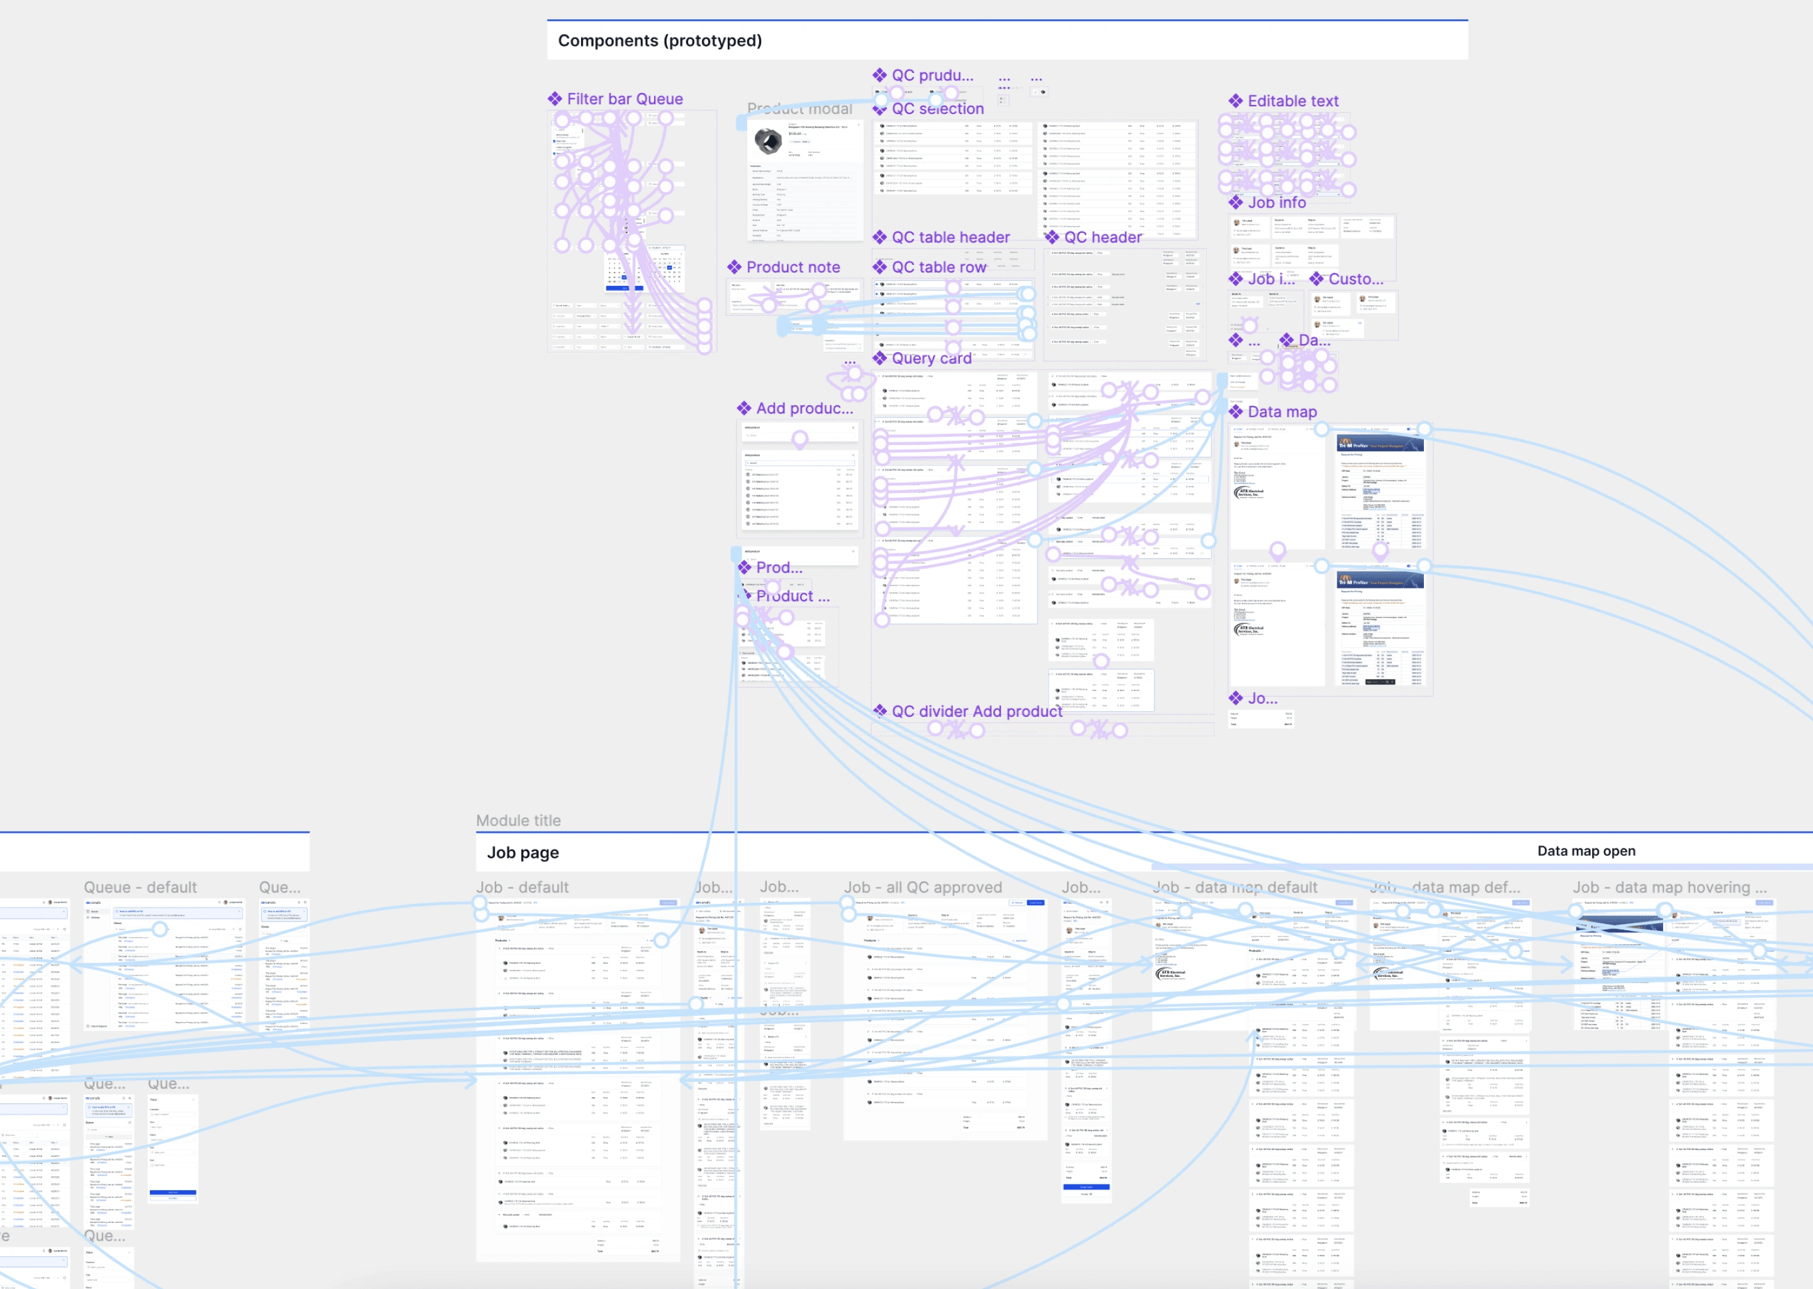Click the Data map open tab label

point(1586,851)
